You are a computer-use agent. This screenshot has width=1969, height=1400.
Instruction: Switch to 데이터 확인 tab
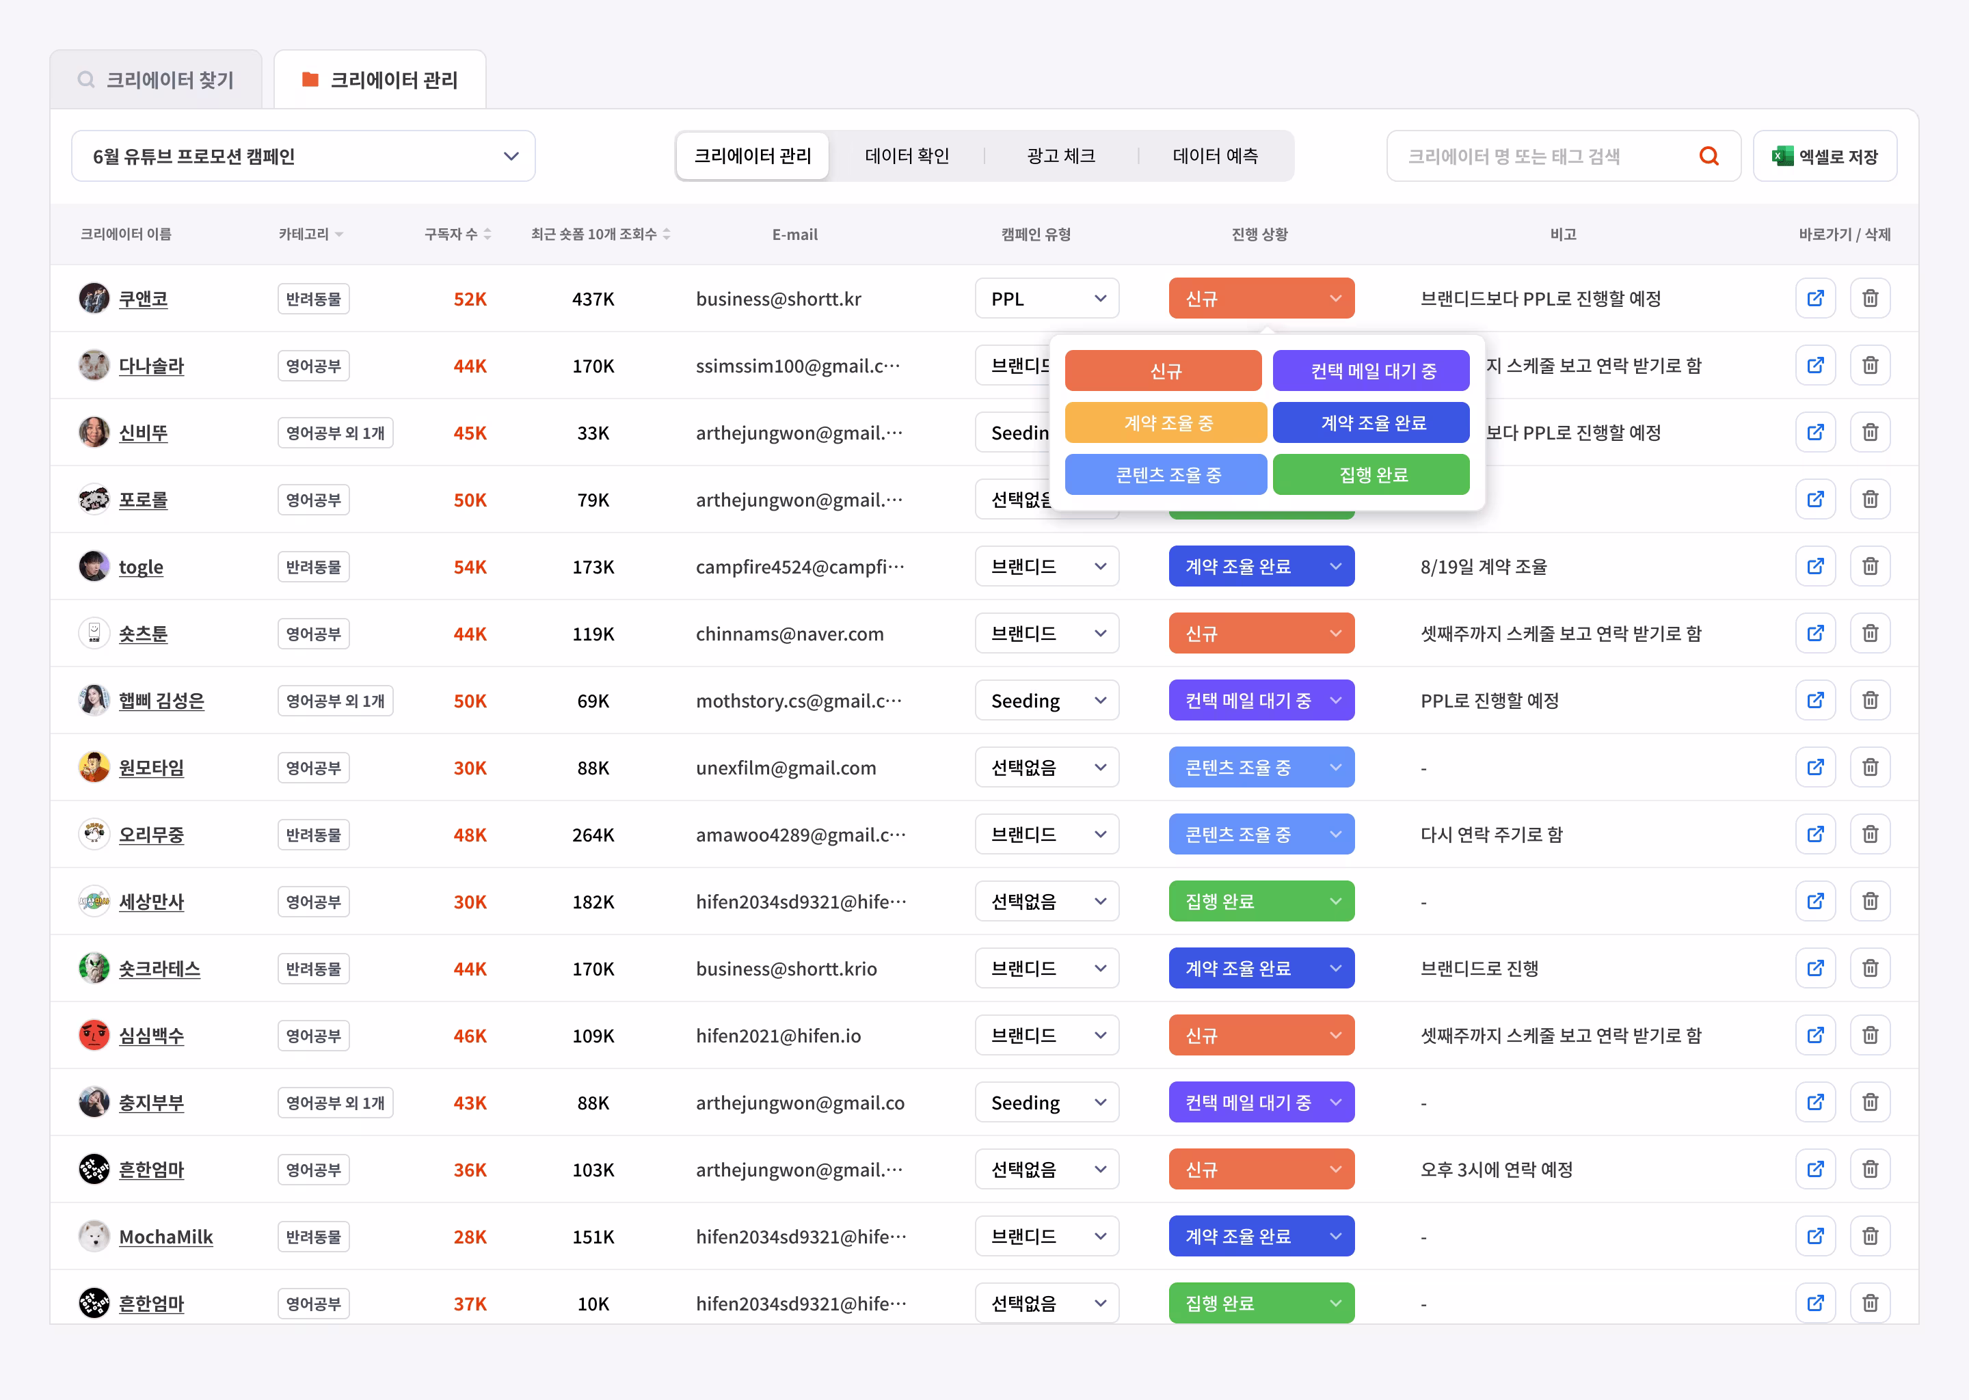(906, 156)
